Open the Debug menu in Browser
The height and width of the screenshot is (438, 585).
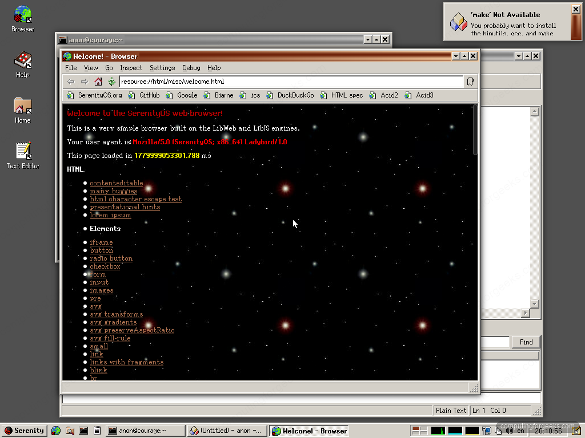click(x=191, y=68)
